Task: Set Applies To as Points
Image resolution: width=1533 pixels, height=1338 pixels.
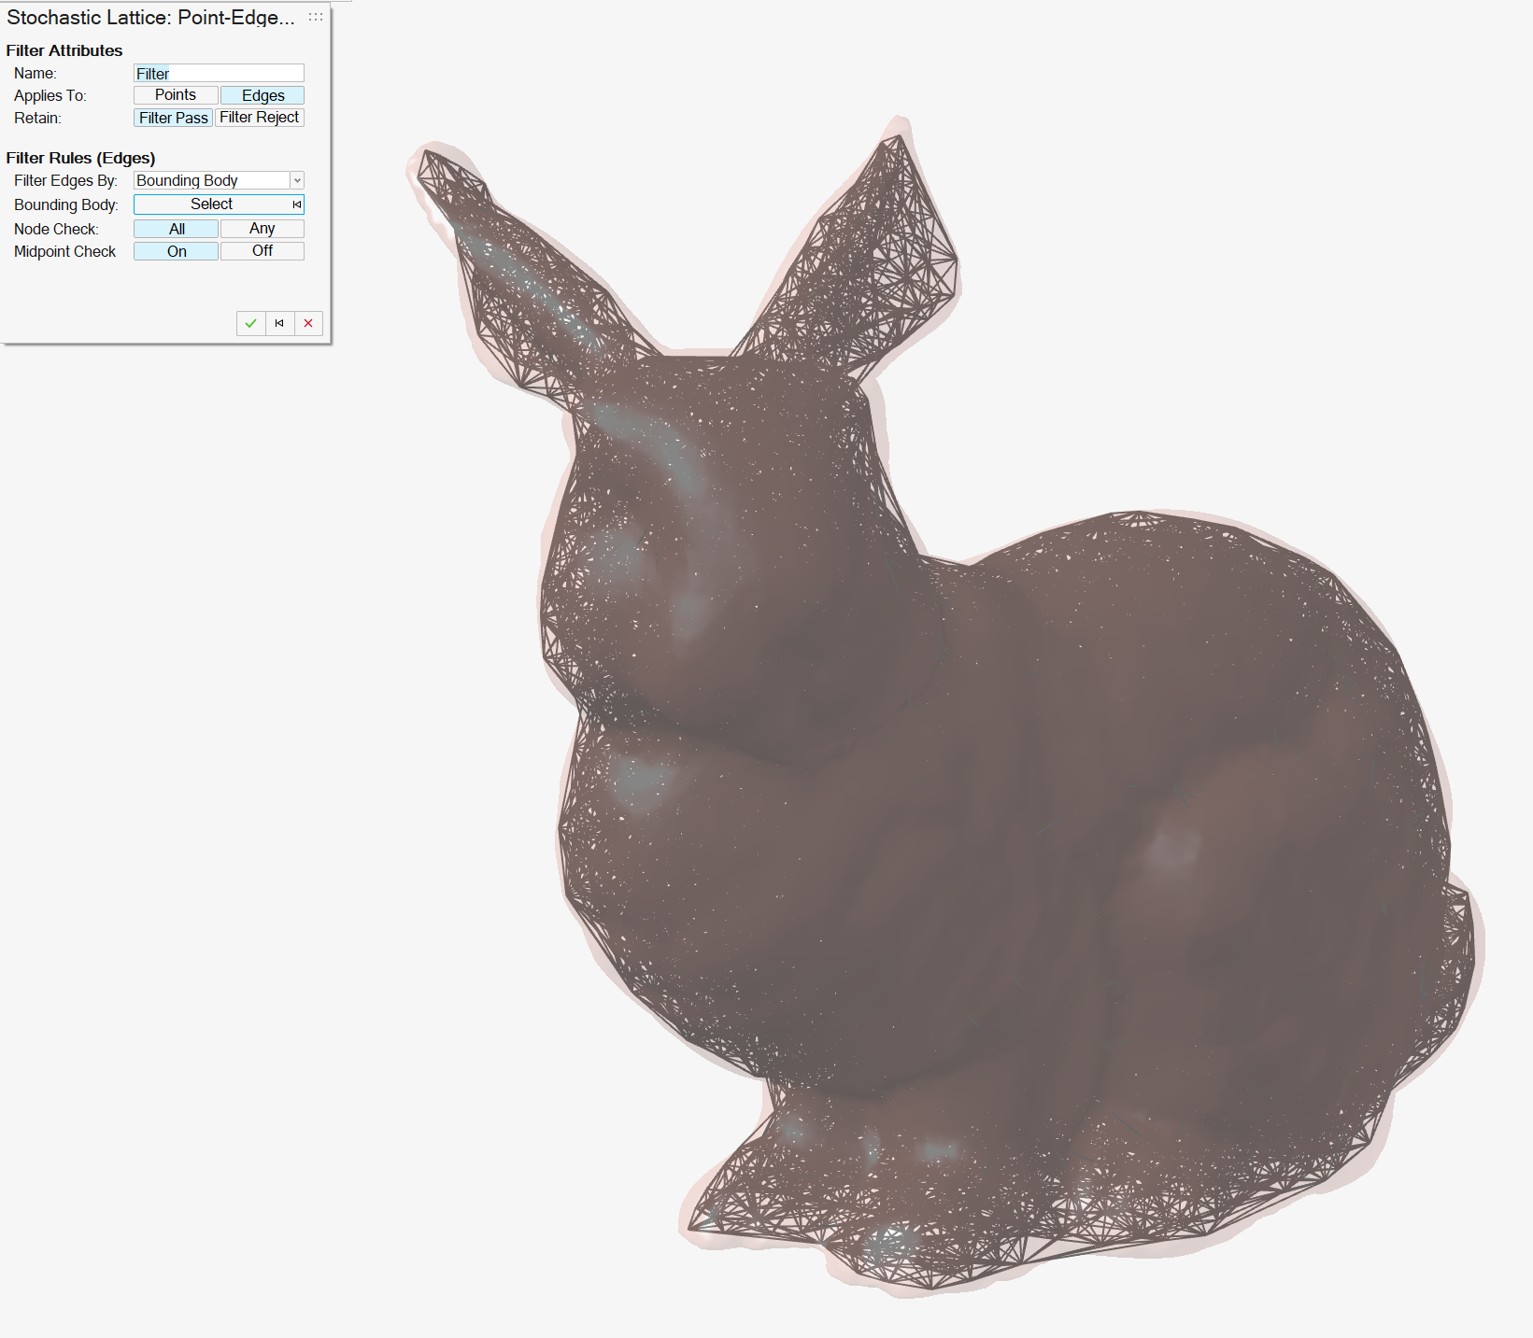Action: [176, 95]
